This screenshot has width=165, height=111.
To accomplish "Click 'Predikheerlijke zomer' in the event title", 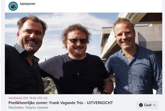I will tap(28, 103).
